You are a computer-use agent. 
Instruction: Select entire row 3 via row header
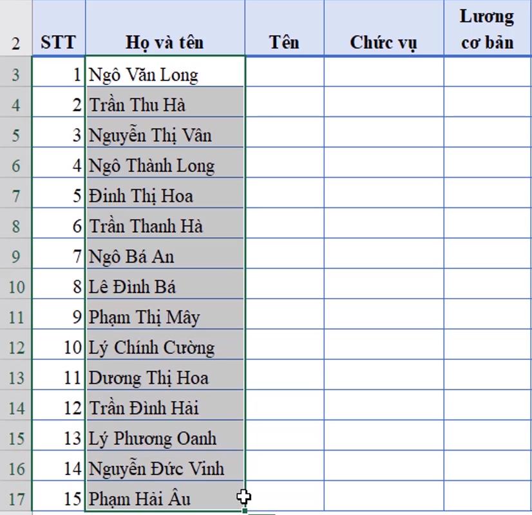15,75
